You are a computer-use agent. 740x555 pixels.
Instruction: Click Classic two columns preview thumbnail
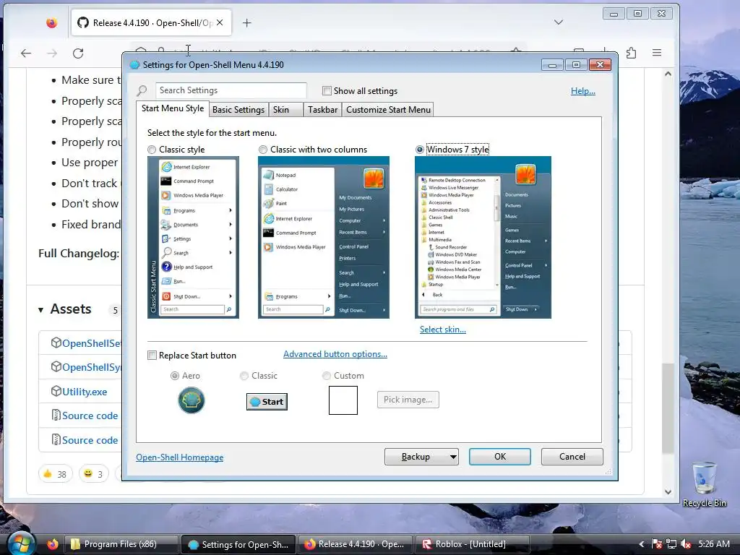(324, 237)
